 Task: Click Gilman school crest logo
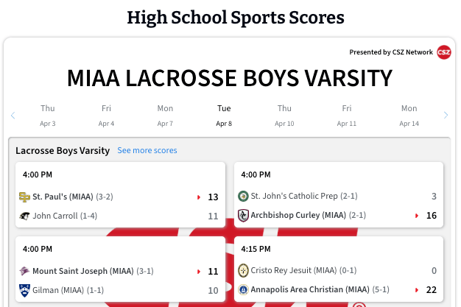click(24, 291)
